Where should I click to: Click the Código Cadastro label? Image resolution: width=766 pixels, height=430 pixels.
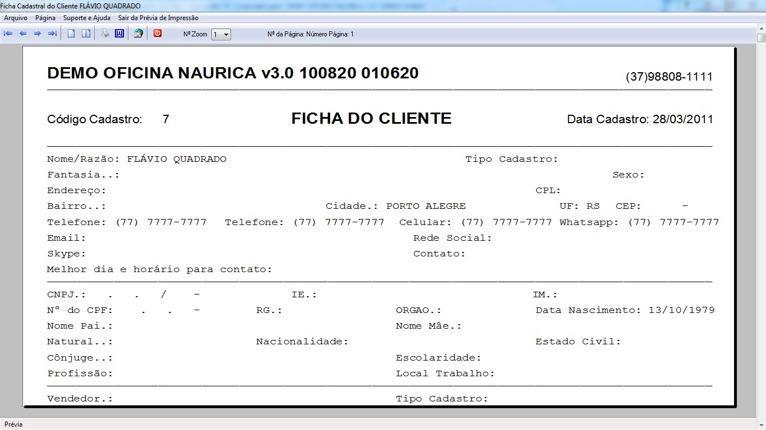pyautogui.click(x=95, y=119)
